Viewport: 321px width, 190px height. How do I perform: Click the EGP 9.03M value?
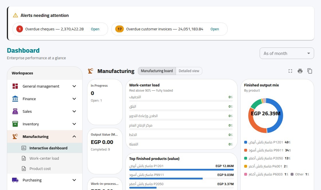(226, 175)
